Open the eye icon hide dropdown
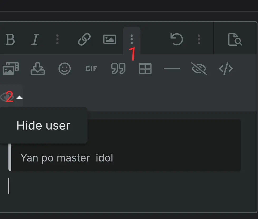 coord(11,97)
